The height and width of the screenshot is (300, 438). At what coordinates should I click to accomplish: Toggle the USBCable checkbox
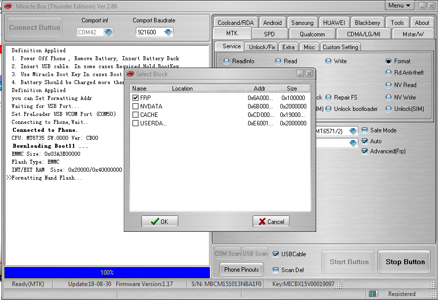(276, 254)
